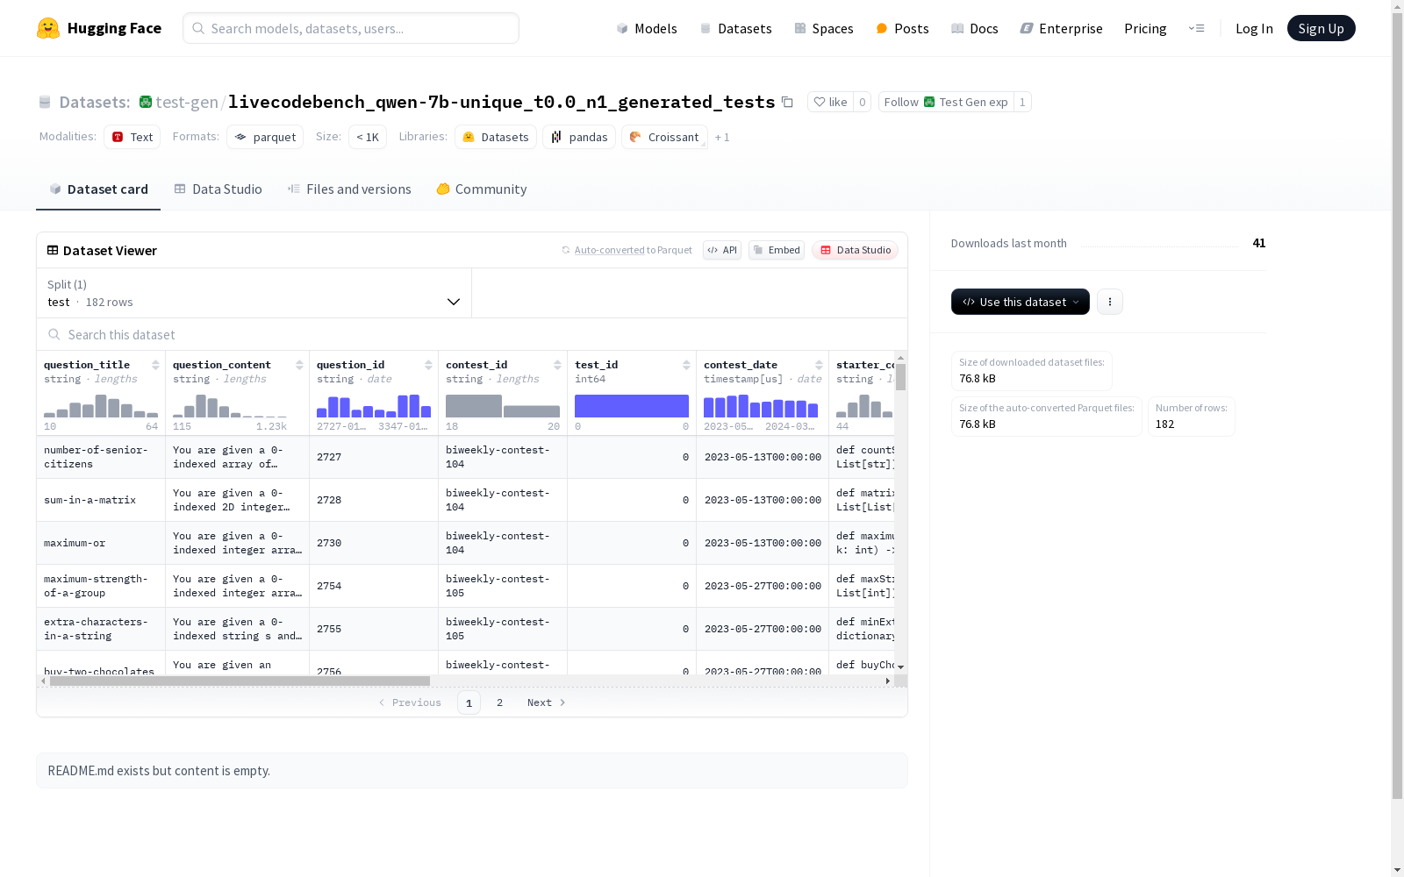
Task: Click the question_id cell 2728
Action: [374, 500]
